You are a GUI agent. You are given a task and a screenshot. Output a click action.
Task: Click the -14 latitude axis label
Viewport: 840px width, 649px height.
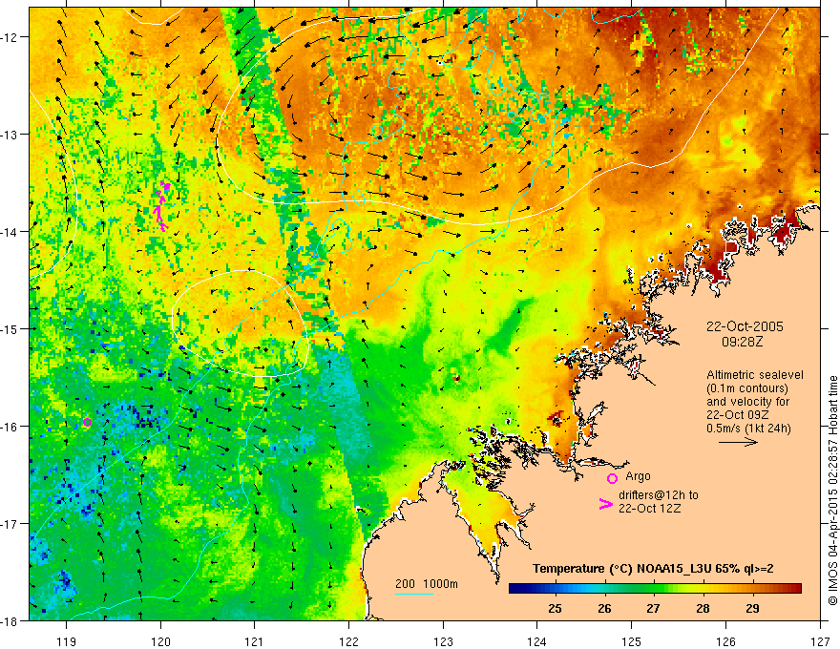pos(10,232)
